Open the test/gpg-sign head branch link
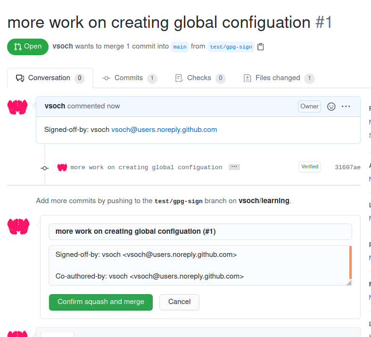Image resolution: width=371 pixels, height=337 pixels. click(231, 47)
